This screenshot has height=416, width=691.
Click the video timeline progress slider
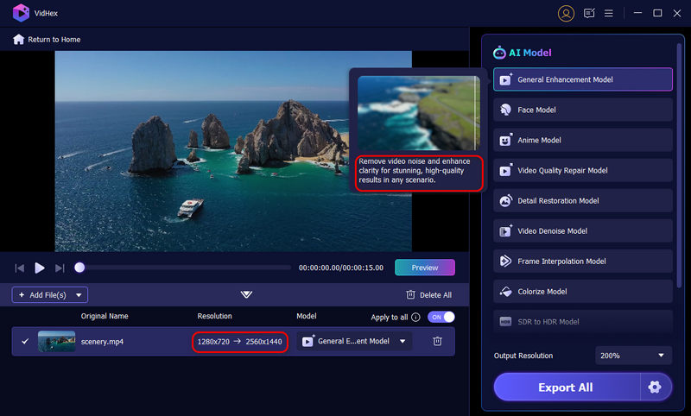coord(186,268)
